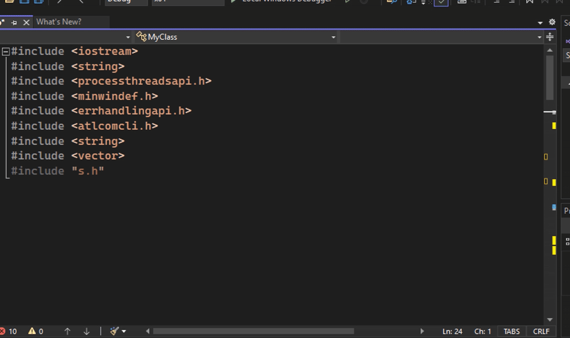Jump to next issue with down arrow
Viewport: 570px width, 338px height.
86,331
